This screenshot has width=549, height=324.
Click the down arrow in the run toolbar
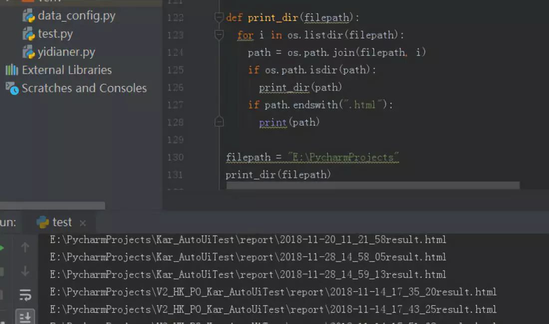pyautogui.click(x=25, y=271)
